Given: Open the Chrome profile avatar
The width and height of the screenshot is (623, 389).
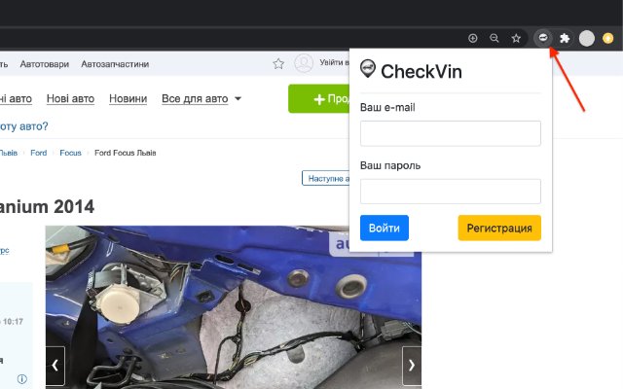Looking at the screenshot, I should (x=586, y=39).
